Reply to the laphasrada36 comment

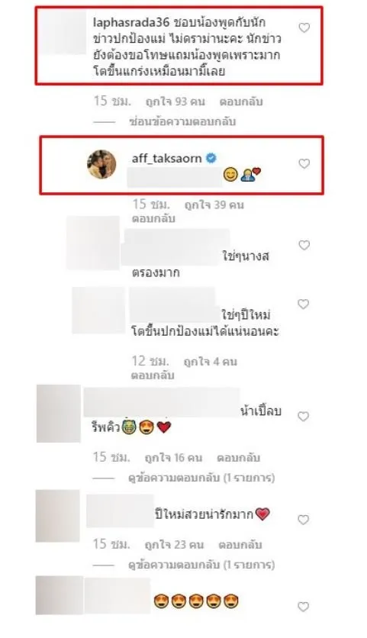click(x=241, y=101)
